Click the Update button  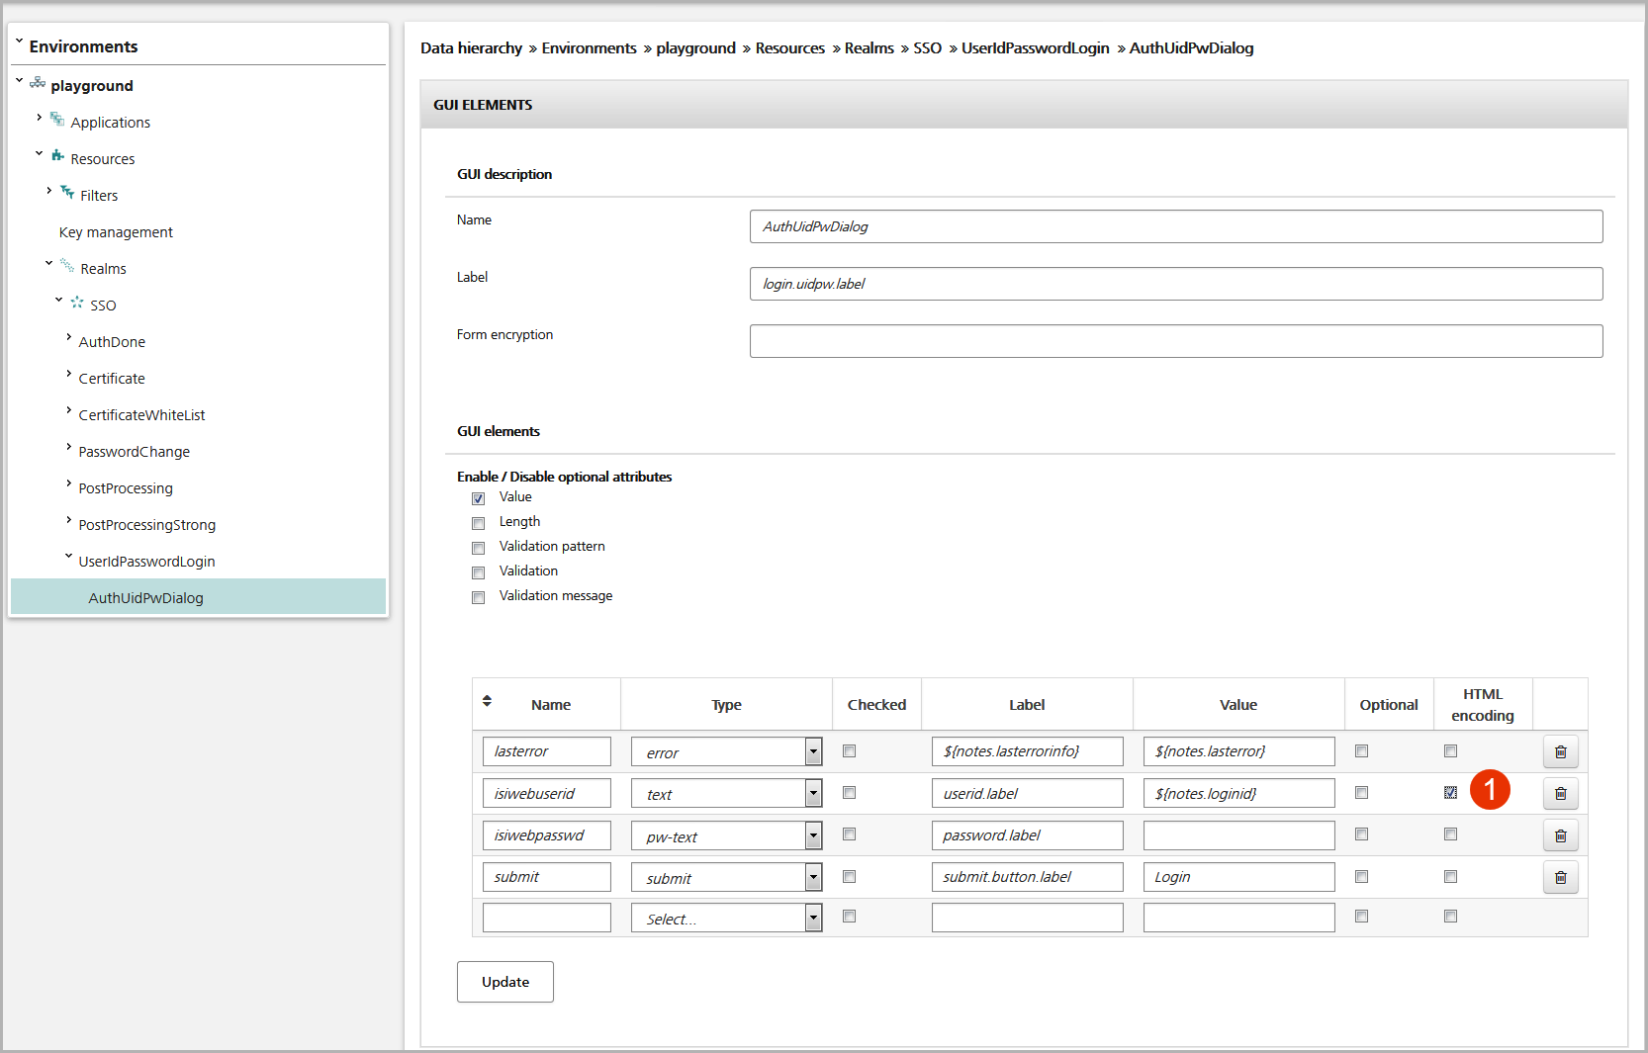(x=505, y=982)
